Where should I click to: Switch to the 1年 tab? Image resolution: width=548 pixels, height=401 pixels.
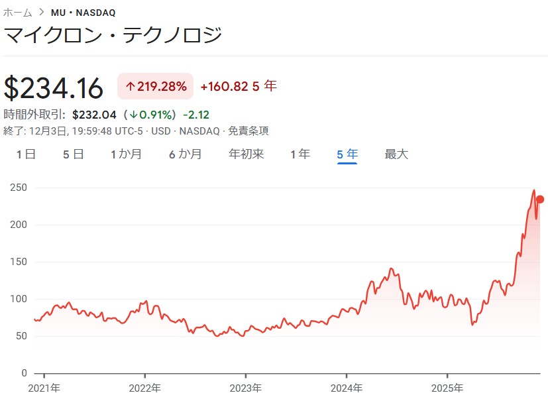pos(300,154)
